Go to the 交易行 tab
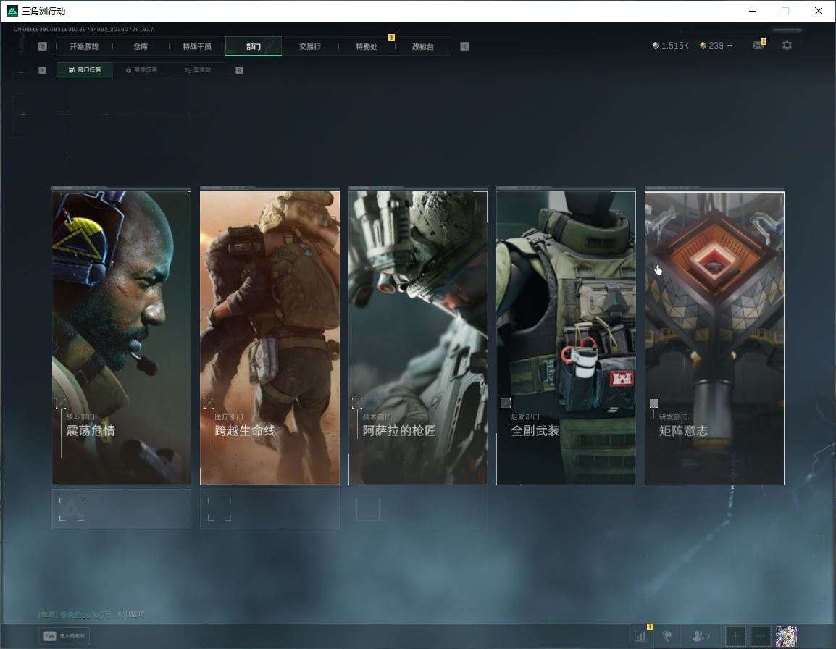This screenshot has height=649, width=836. (310, 46)
